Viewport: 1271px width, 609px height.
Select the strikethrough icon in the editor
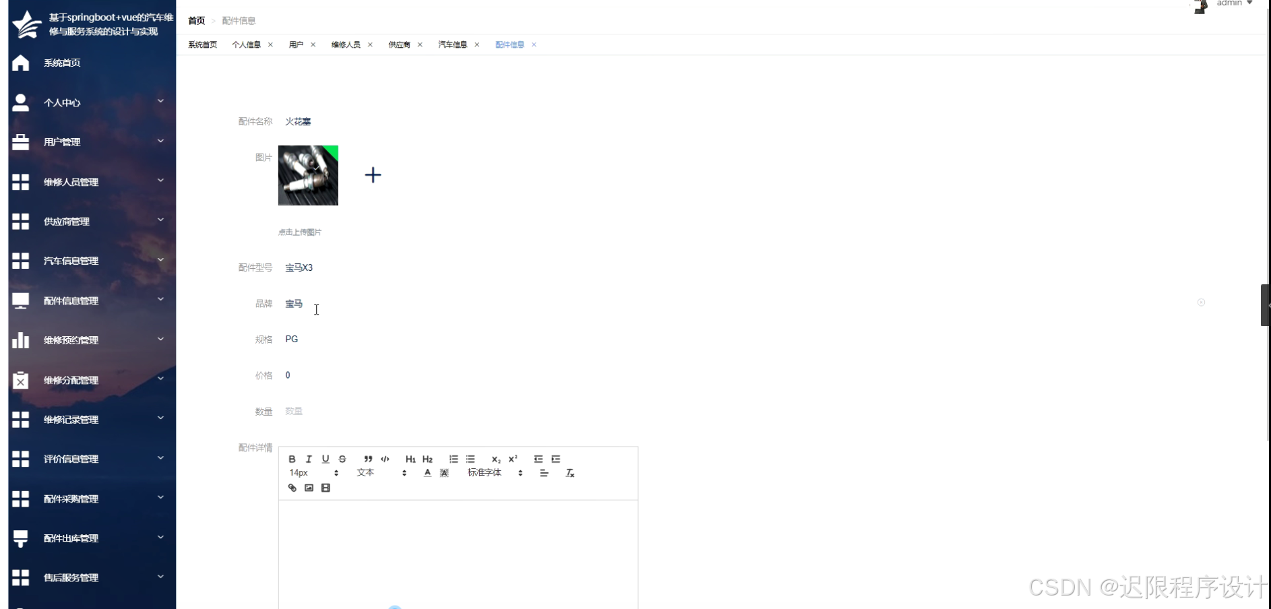coord(342,459)
